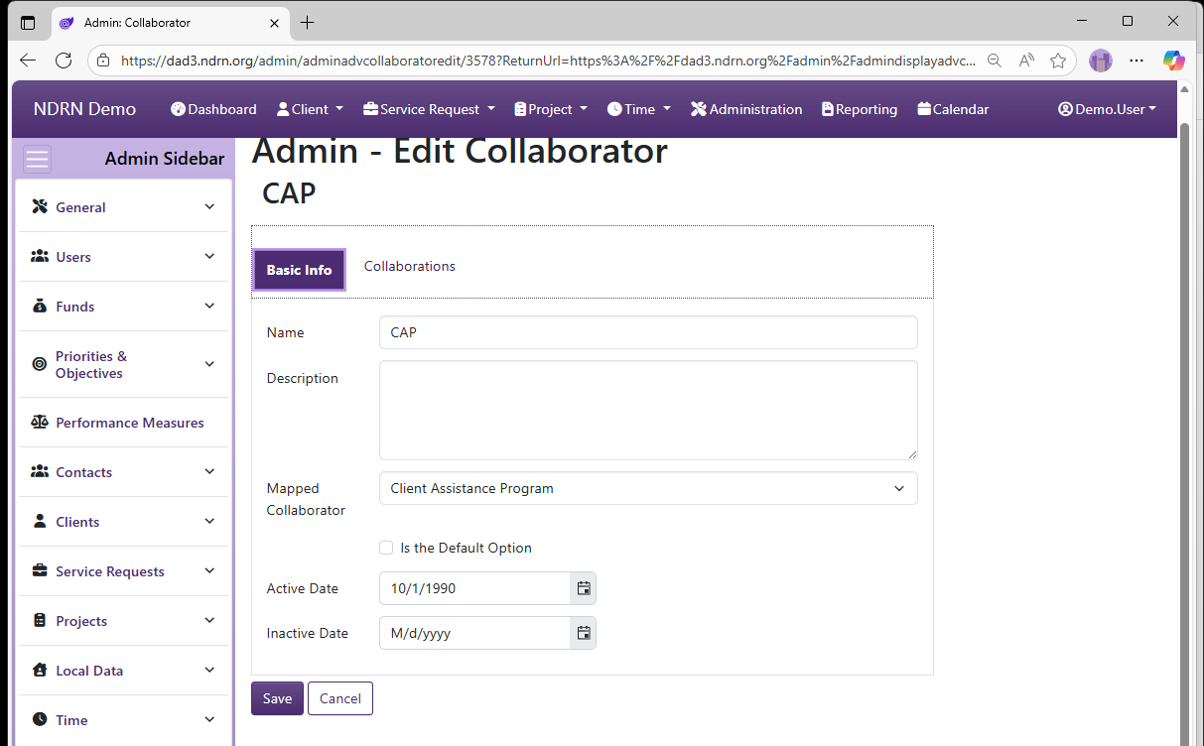Click the page vertical scrollbar
This screenshot has width=1204, height=746.
1186,427
